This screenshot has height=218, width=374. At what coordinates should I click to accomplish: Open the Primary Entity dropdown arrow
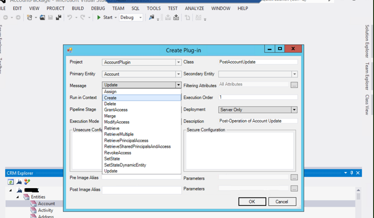(x=178, y=74)
